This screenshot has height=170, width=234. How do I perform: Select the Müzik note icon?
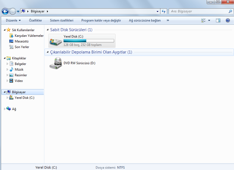pos(11,69)
